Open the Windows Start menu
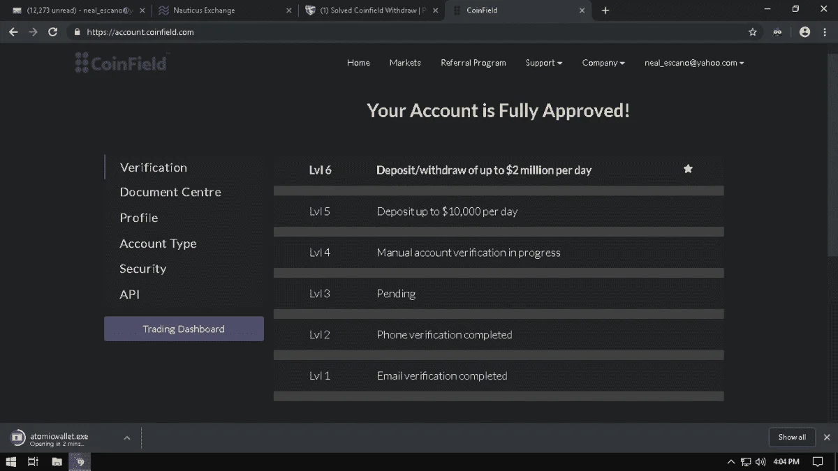 10,461
